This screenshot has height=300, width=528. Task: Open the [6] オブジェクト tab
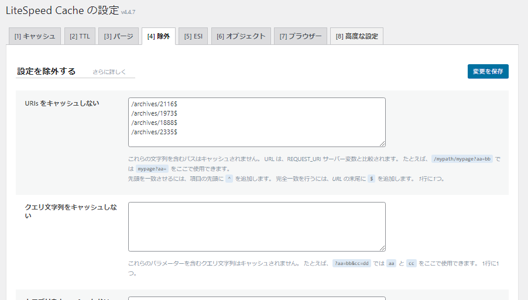(241, 36)
